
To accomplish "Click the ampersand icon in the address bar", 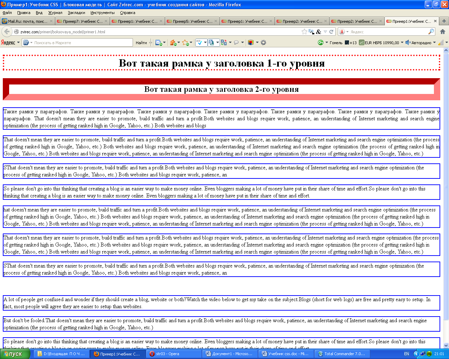I will (x=319, y=32).
